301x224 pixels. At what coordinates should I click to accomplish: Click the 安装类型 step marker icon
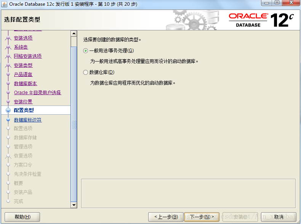tap(8, 65)
